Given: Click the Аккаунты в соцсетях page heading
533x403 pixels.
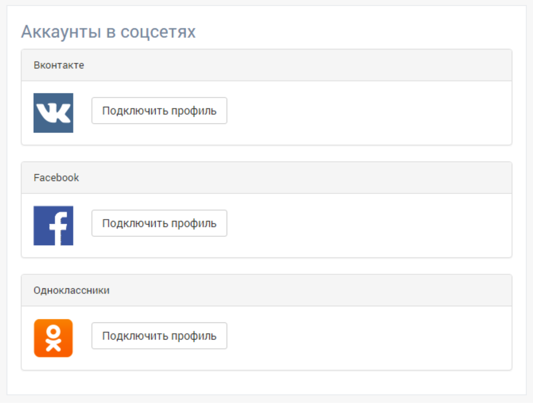Looking at the screenshot, I should (108, 32).
